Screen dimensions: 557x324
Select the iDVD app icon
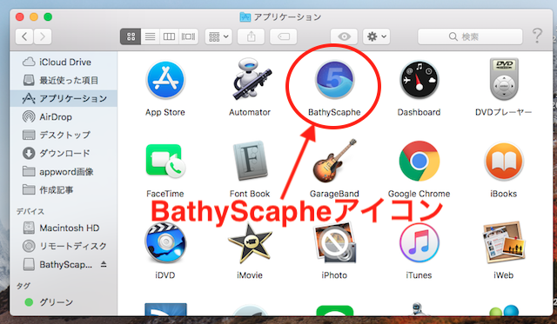165,243
